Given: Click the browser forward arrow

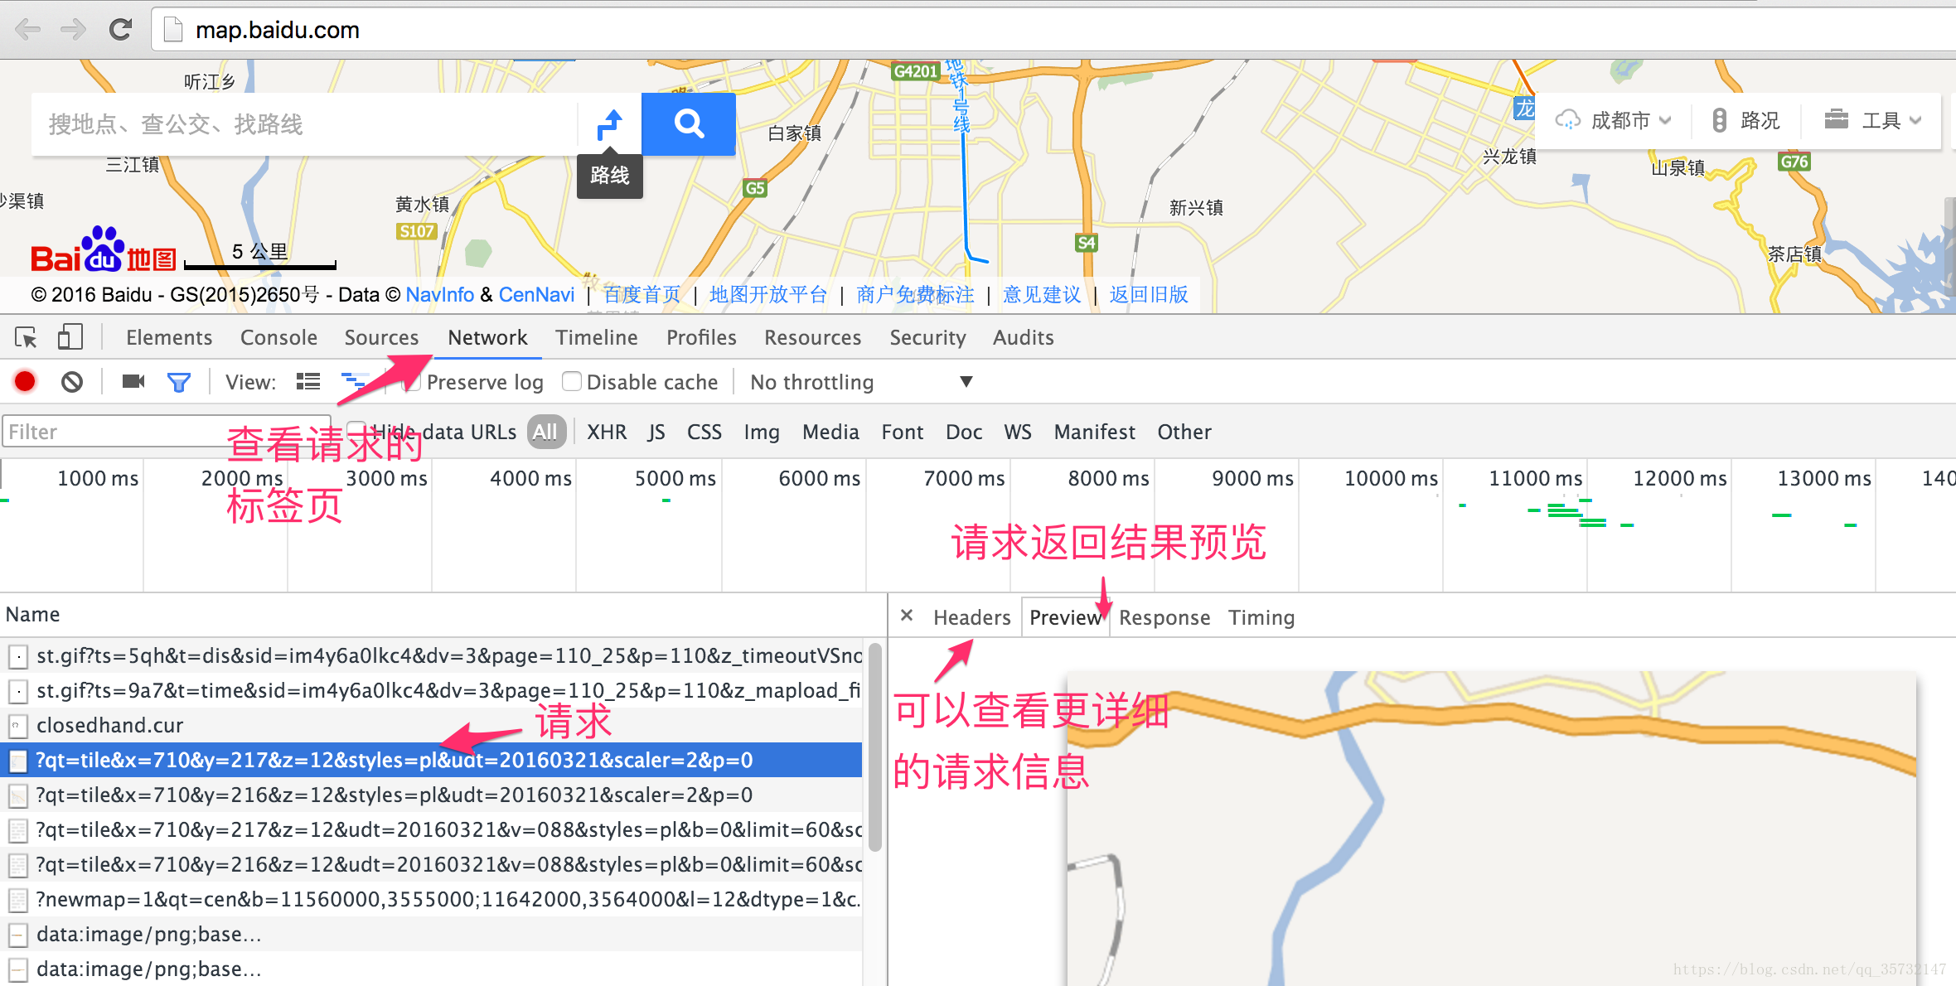Looking at the screenshot, I should click(x=74, y=30).
